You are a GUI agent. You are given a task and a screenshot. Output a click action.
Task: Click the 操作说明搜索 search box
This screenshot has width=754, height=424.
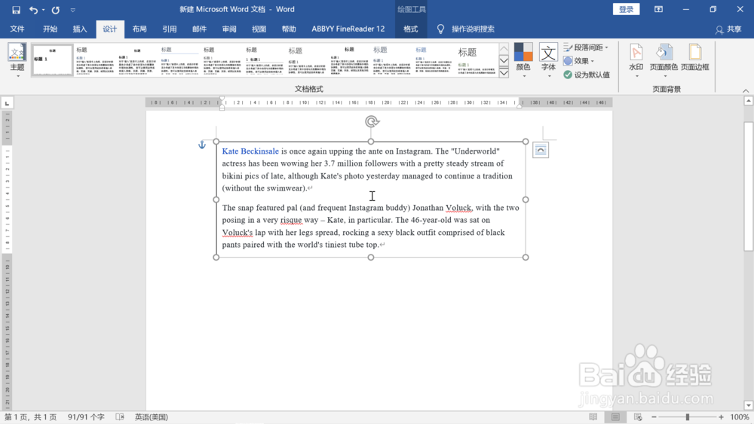(473, 29)
